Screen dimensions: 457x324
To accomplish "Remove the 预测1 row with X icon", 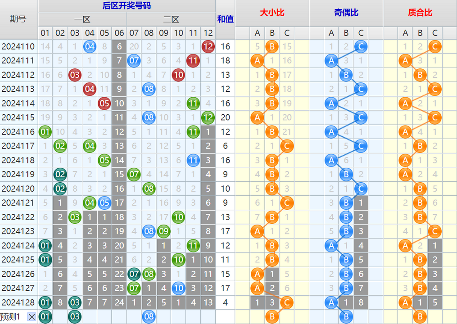I will [x=32, y=317].
